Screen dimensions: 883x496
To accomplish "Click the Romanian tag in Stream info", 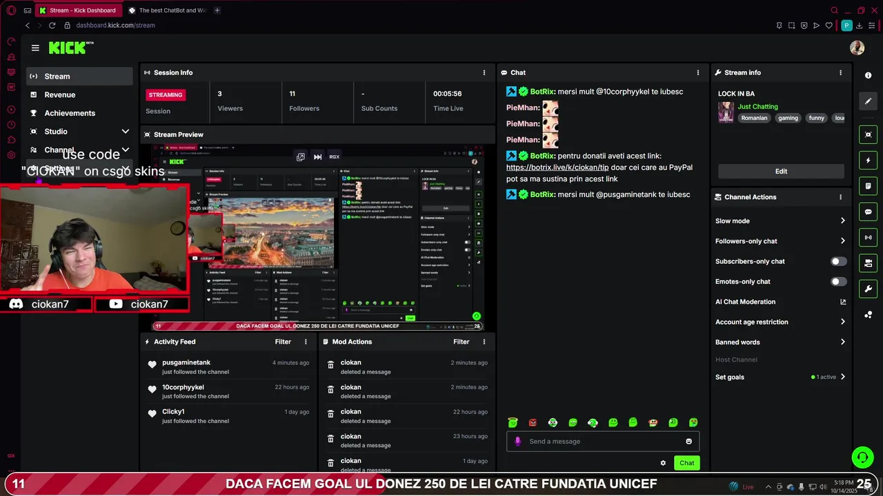I will click(x=754, y=118).
